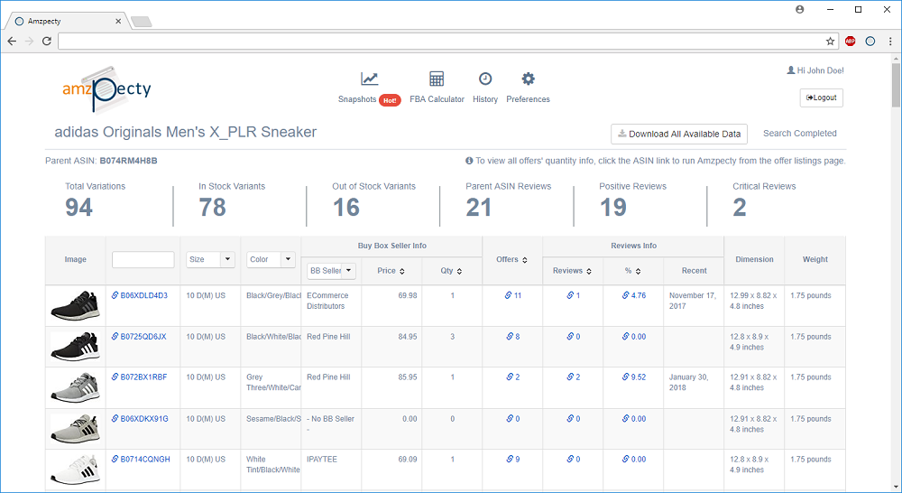Click link icon beside ASIN B0714CQNGH
This screenshot has height=493, width=902.
[x=115, y=459]
